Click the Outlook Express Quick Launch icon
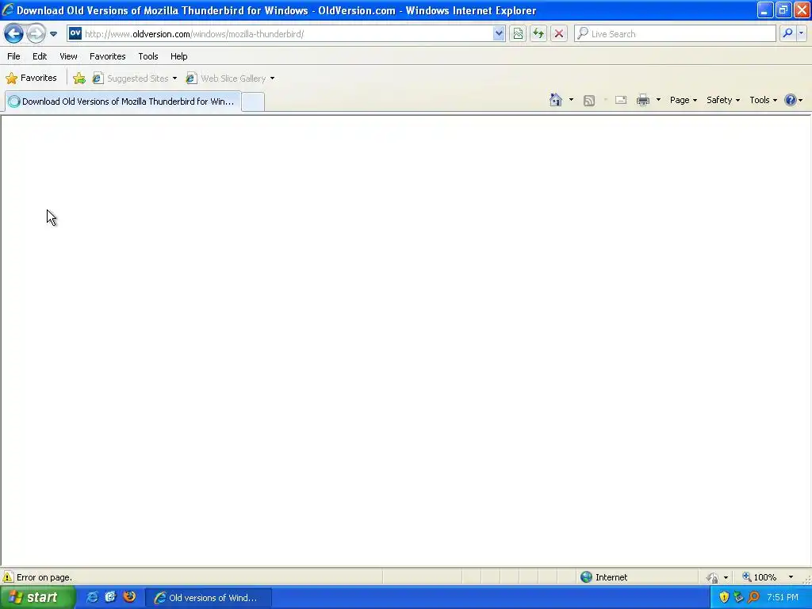The image size is (812, 609). [110, 597]
